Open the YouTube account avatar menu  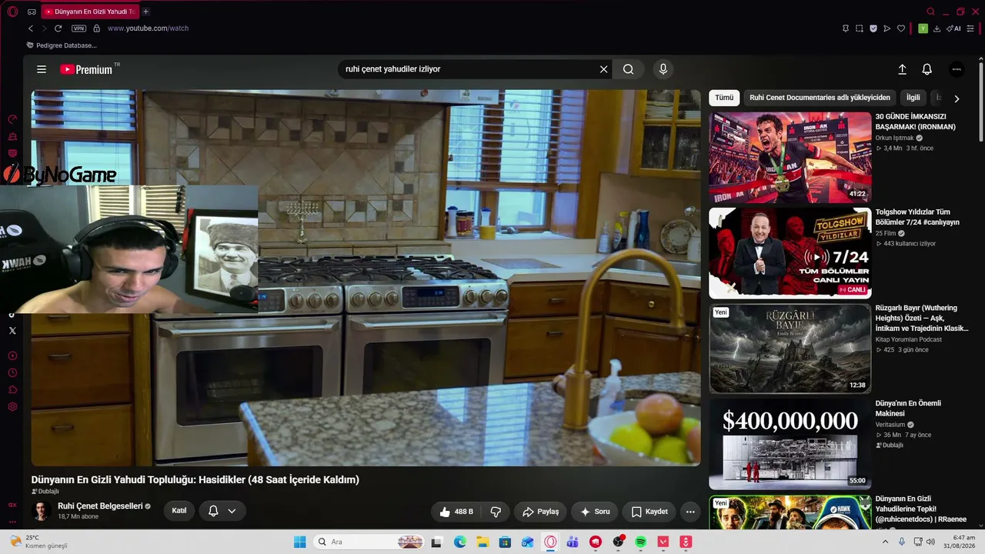[957, 69]
